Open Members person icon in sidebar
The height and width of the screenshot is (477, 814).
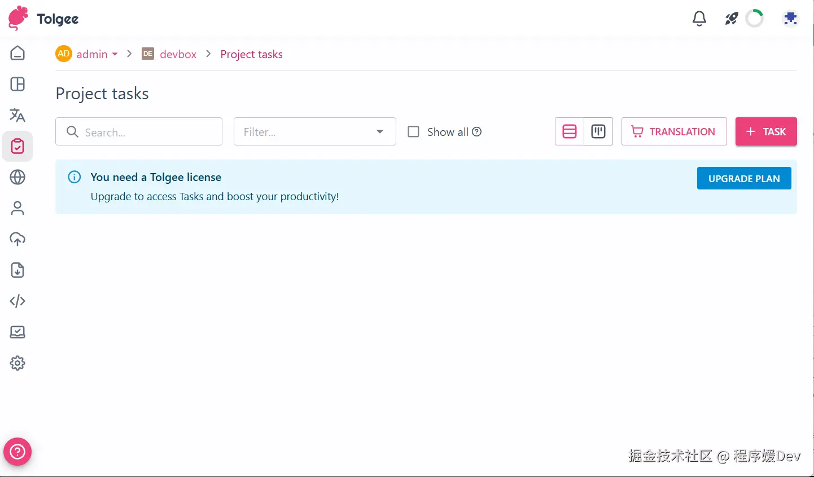pyautogui.click(x=17, y=208)
